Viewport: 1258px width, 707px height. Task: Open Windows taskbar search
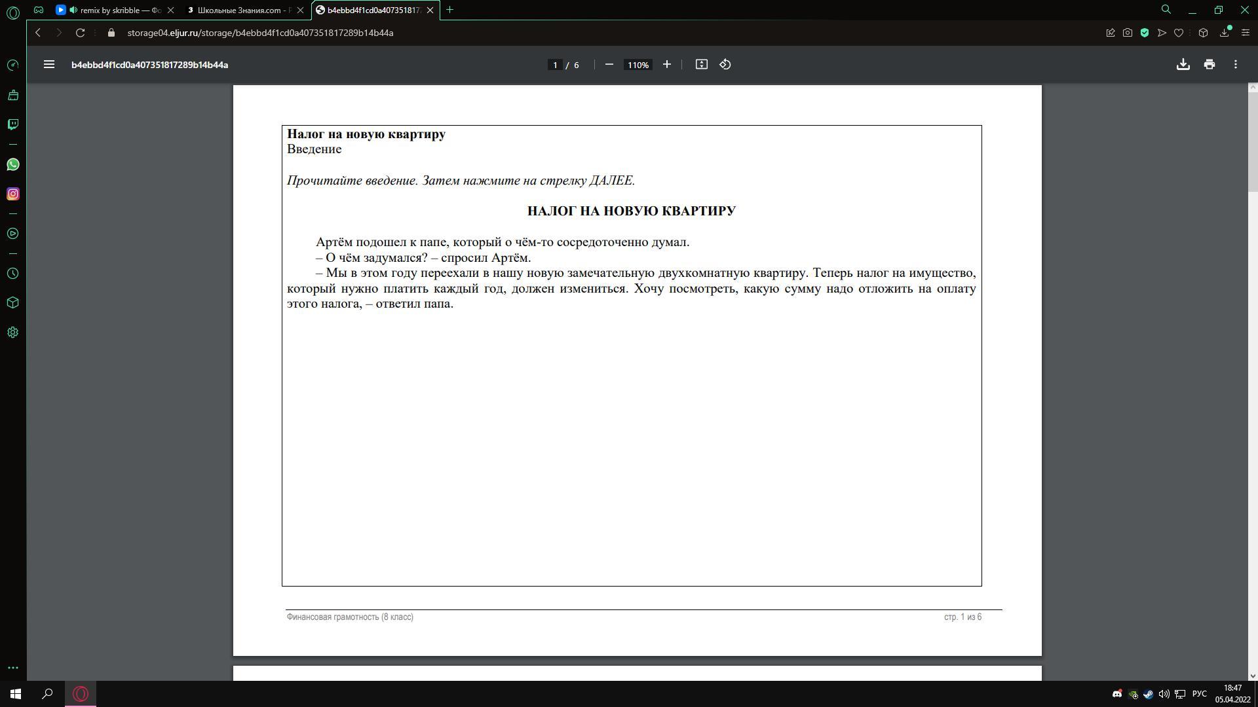[x=47, y=694]
